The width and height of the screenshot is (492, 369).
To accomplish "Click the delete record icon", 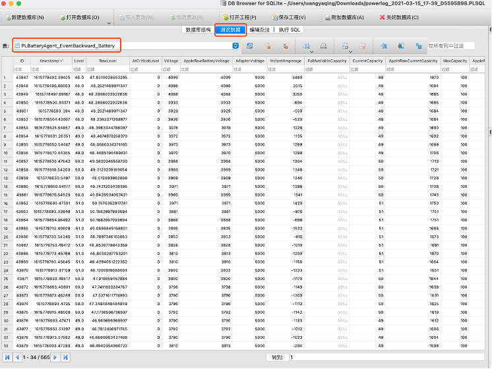I will 363,46.
